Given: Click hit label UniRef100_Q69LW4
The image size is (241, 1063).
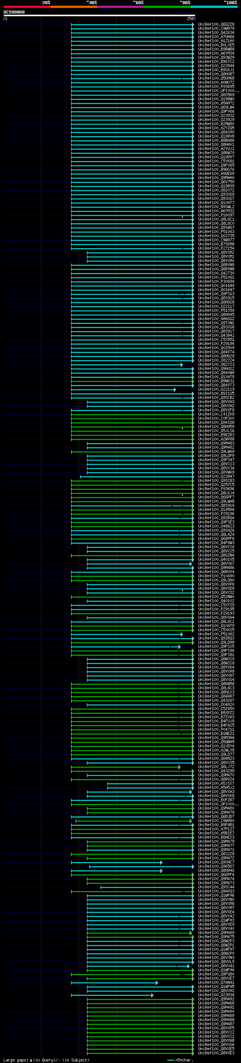Looking at the screenshot, I should [x=216, y=107].
